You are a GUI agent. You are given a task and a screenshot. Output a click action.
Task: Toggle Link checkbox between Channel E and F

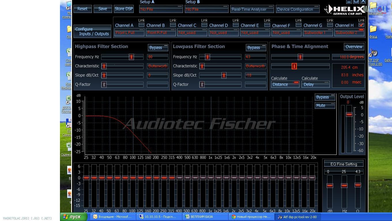point(267,25)
